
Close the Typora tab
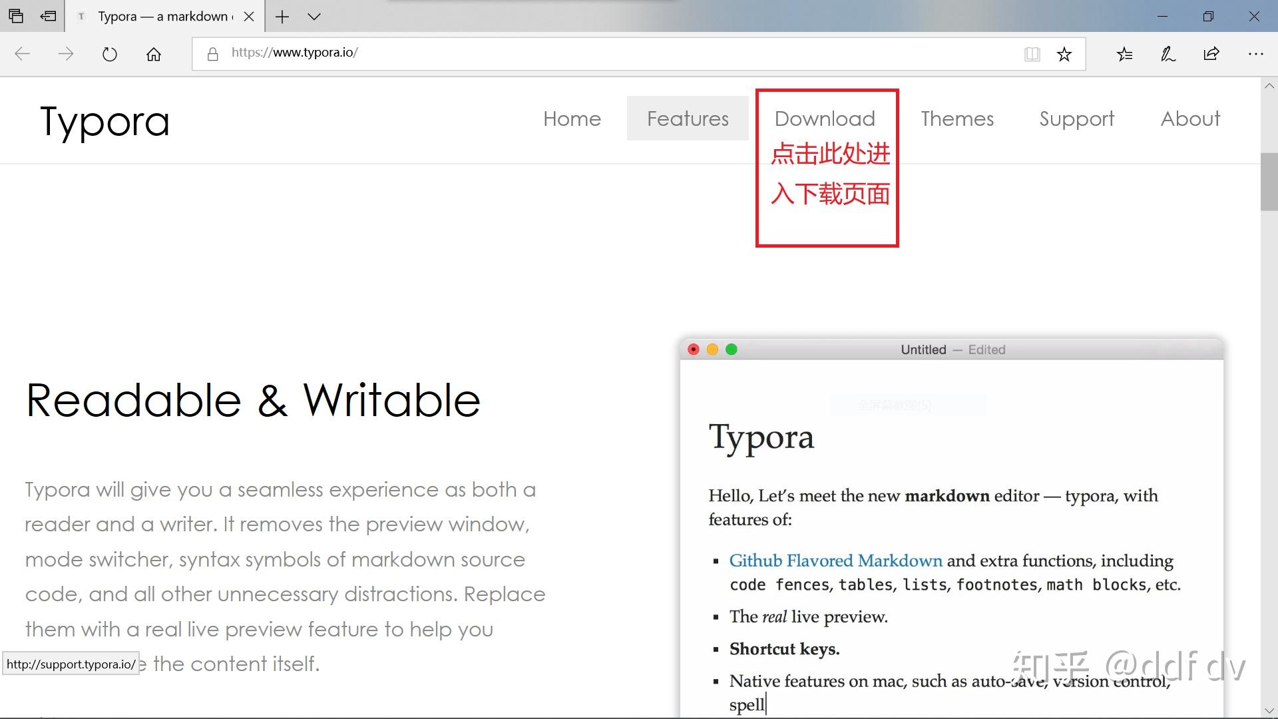point(249,17)
